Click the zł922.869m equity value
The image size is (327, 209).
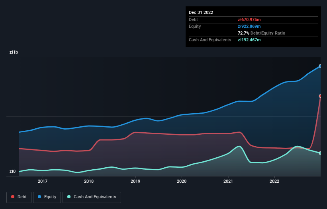[249, 26]
